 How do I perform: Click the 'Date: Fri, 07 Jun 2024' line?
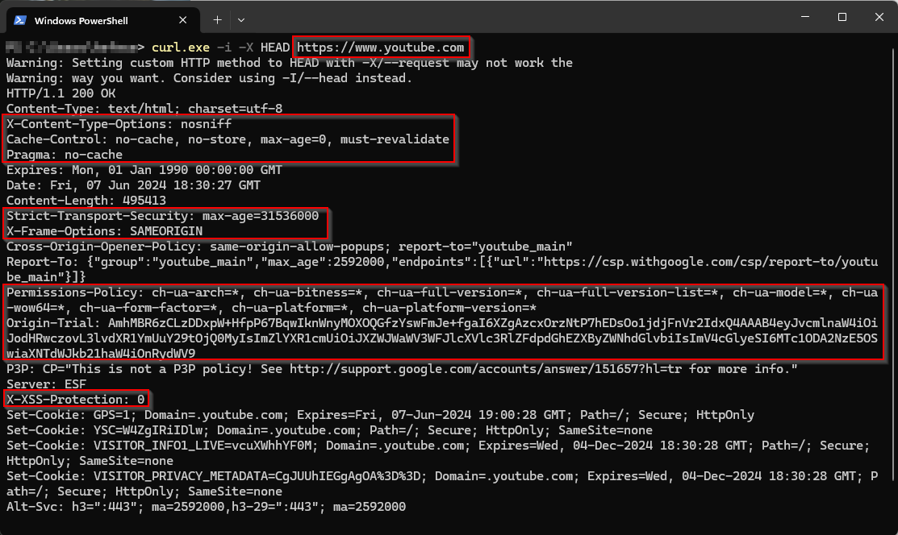coord(133,185)
